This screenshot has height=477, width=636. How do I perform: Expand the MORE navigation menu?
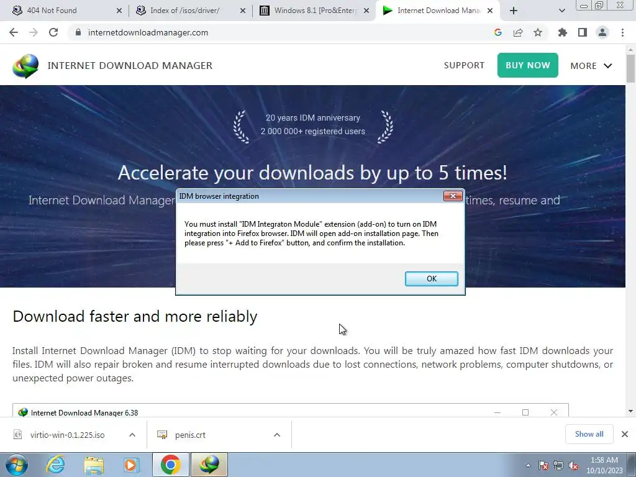pos(591,66)
